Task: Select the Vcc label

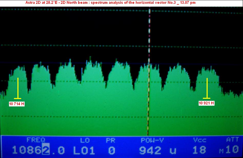Action: tap(199, 140)
